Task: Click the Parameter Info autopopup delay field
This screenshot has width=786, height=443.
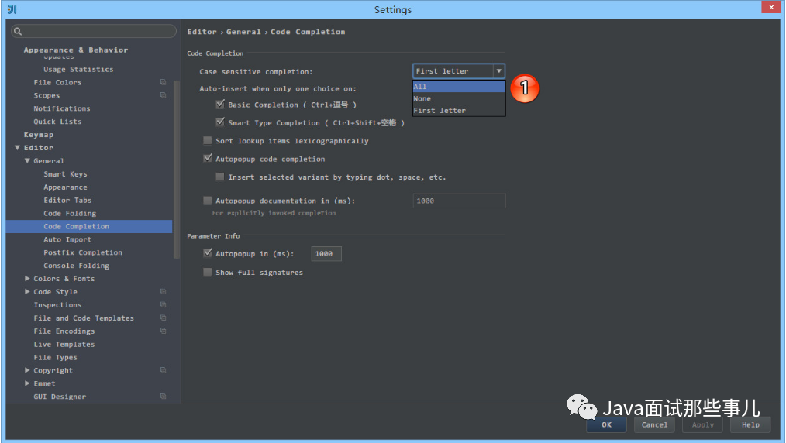Action: pyautogui.click(x=326, y=254)
